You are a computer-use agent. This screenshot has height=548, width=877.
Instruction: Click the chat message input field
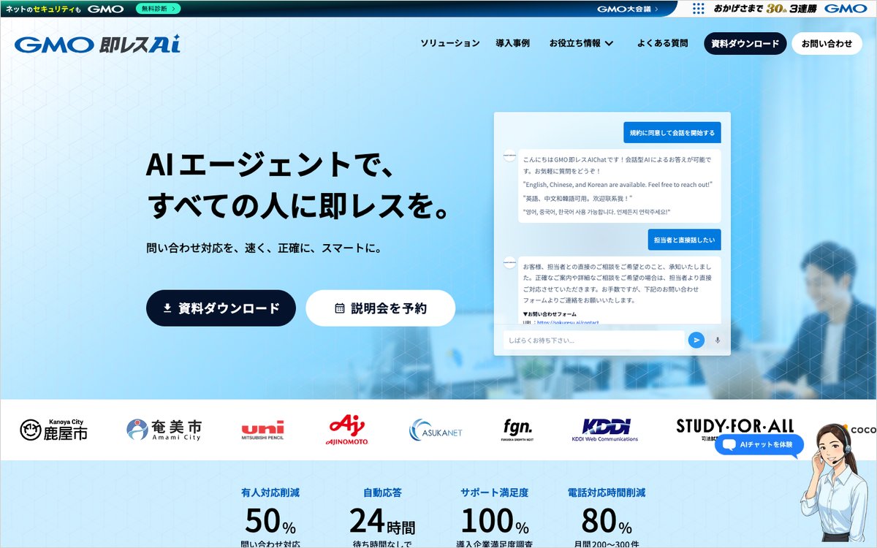point(594,340)
